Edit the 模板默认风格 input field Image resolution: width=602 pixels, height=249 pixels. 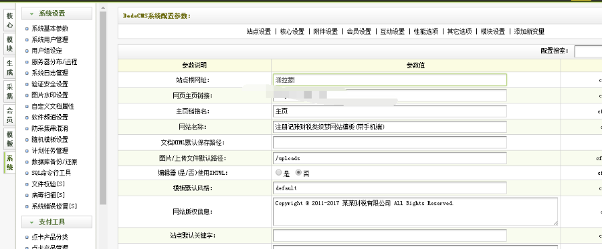coord(390,188)
